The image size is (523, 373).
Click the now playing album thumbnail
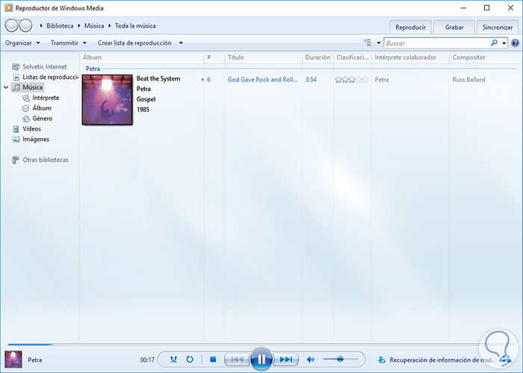[13, 360]
